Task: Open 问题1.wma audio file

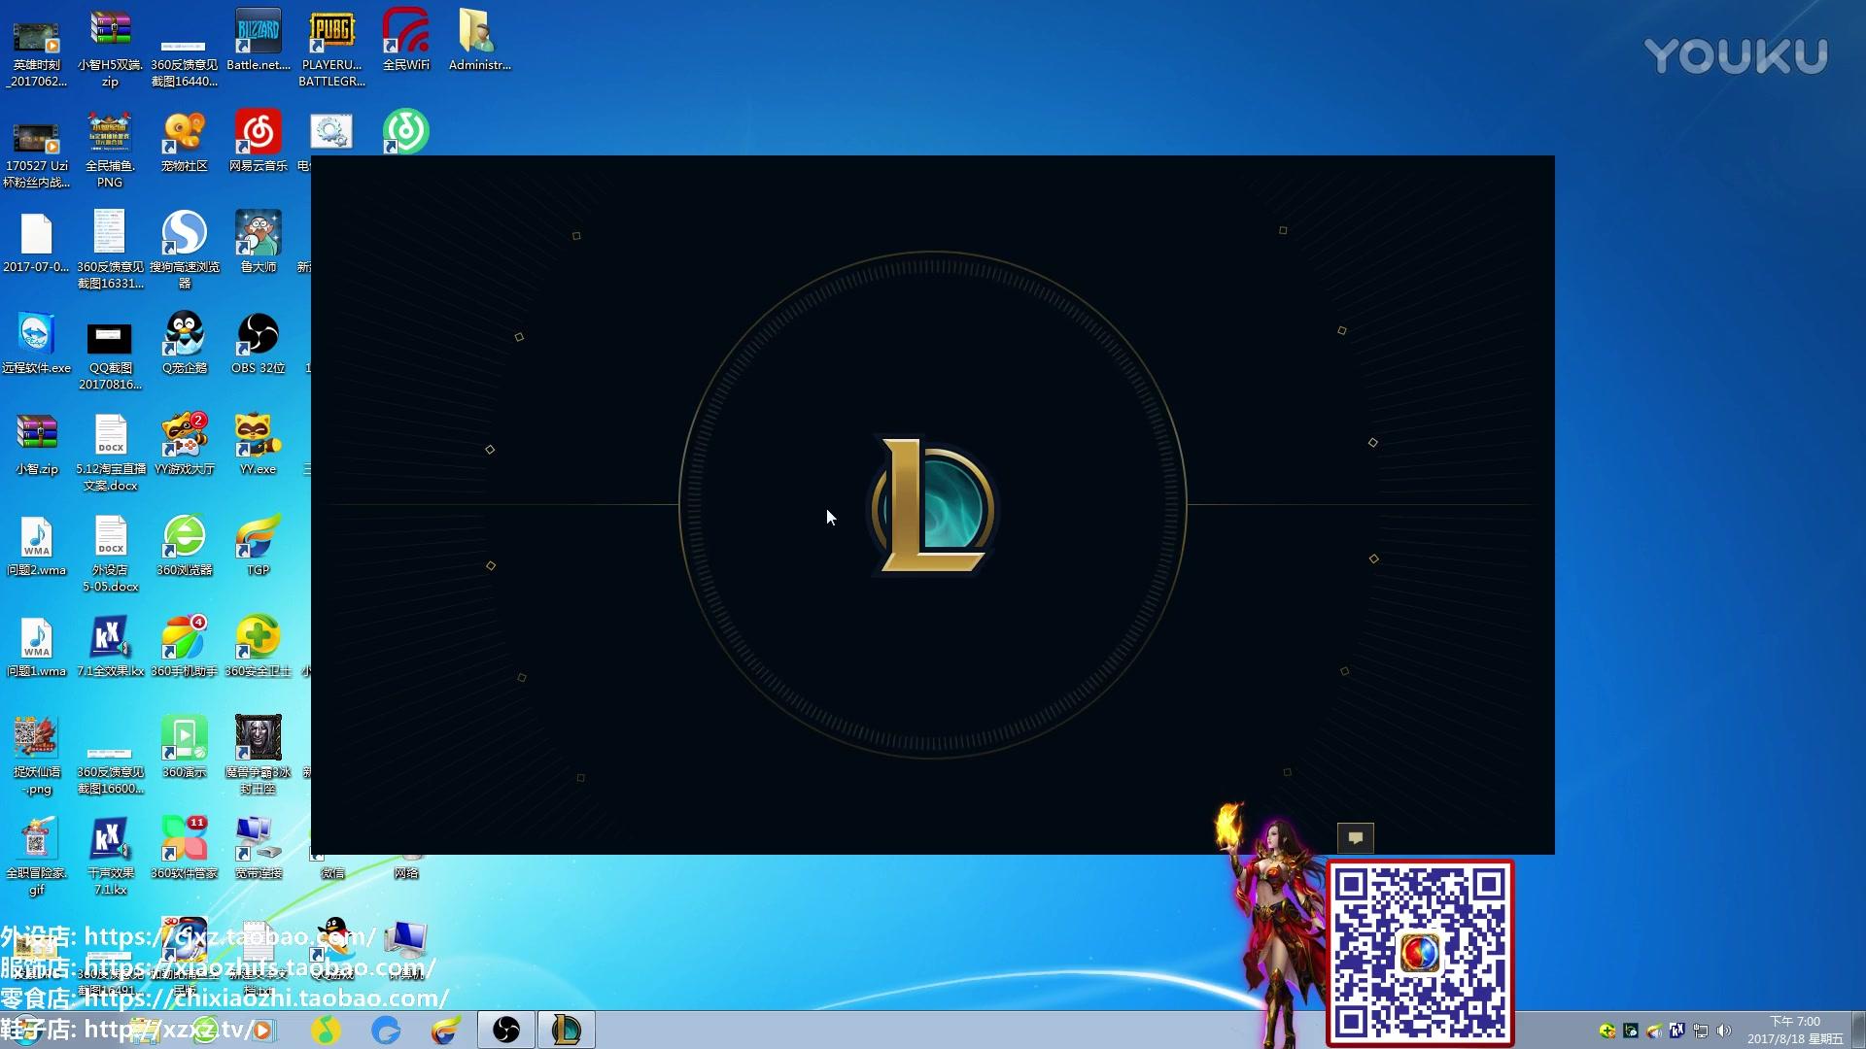Action: 36,646
